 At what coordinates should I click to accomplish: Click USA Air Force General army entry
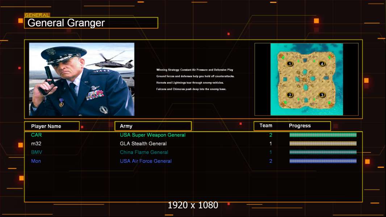tap(146, 161)
